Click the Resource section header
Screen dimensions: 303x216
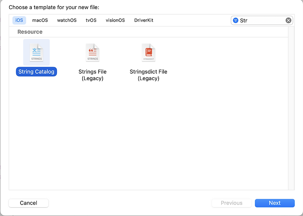[x=30, y=32]
